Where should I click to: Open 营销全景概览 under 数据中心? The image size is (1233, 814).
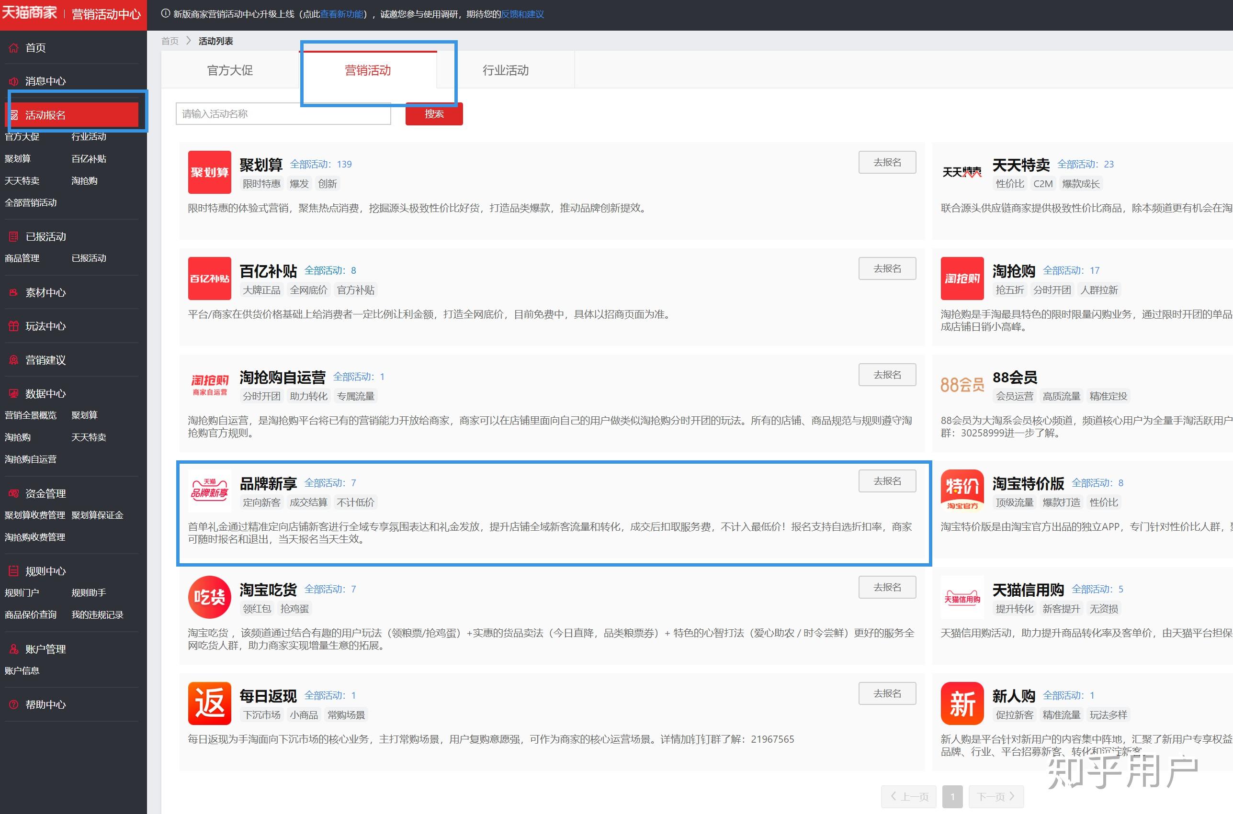31,415
